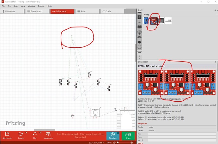Switch to the Welcome tab

tap(12, 11)
